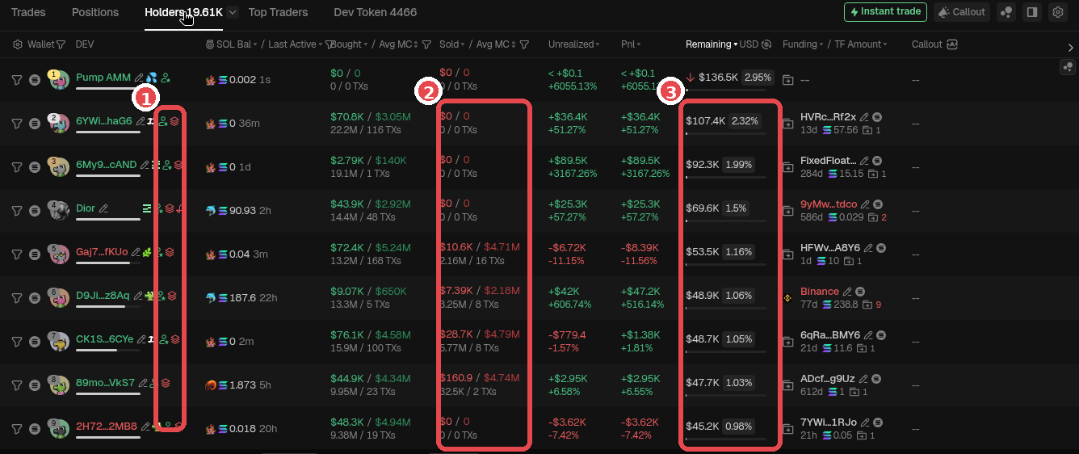Click the remaining progress bar under $136.5K
The height and width of the screenshot is (454, 1079).
point(726,90)
